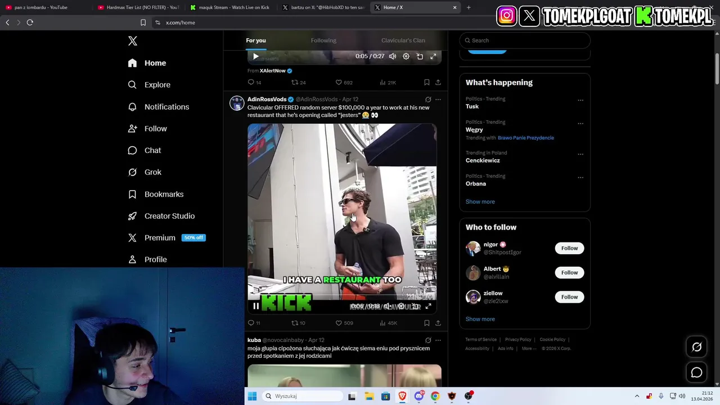Open Grok explain icon on AdinRossVods post
This screenshot has width=720, height=405.
pyautogui.click(x=428, y=100)
